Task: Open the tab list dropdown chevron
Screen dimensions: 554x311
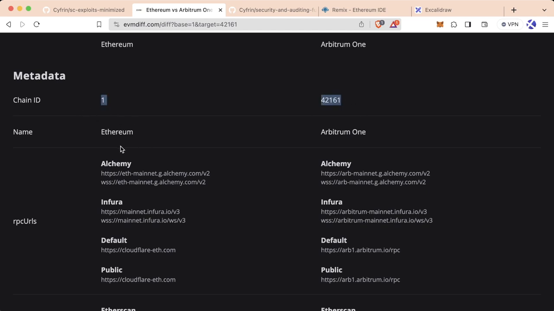Action: point(544,10)
